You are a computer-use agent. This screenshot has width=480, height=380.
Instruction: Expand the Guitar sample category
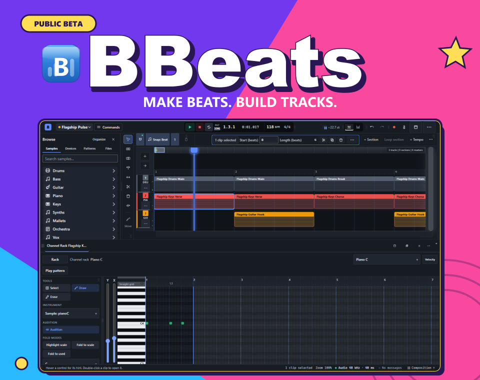click(x=80, y=187)
